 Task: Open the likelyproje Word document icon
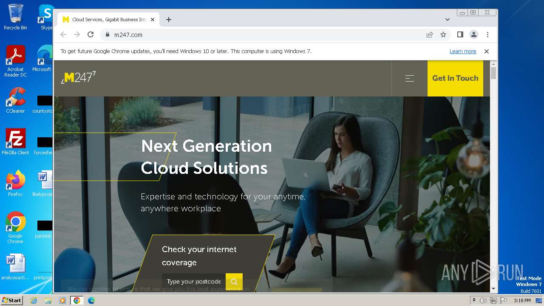pyautogui.click(x=43, y=184)
